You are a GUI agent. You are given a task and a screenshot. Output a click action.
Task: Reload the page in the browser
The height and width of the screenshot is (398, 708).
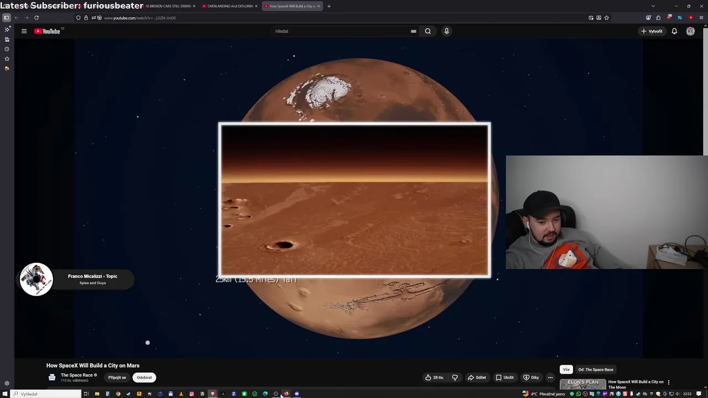pyautogui.click(x=37, y=18)
